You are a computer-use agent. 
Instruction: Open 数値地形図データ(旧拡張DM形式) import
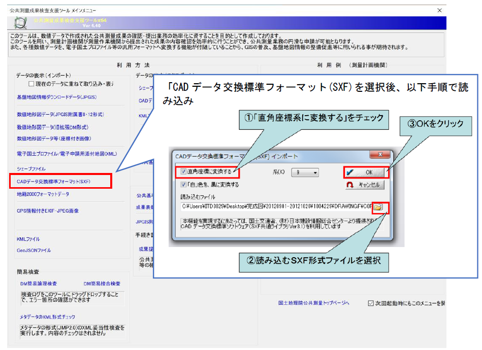coord(53,127)
